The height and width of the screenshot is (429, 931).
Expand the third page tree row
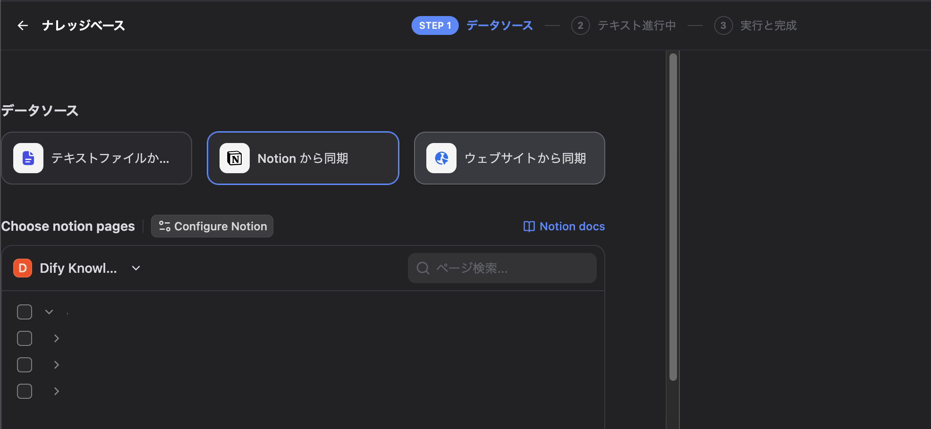[x=57, y=365]
